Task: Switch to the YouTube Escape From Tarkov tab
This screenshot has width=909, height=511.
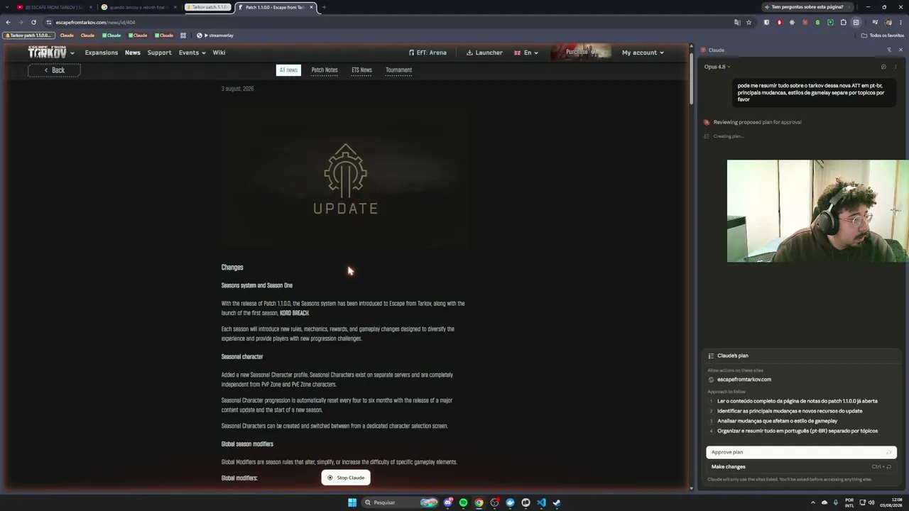Action: coord(55,7)
